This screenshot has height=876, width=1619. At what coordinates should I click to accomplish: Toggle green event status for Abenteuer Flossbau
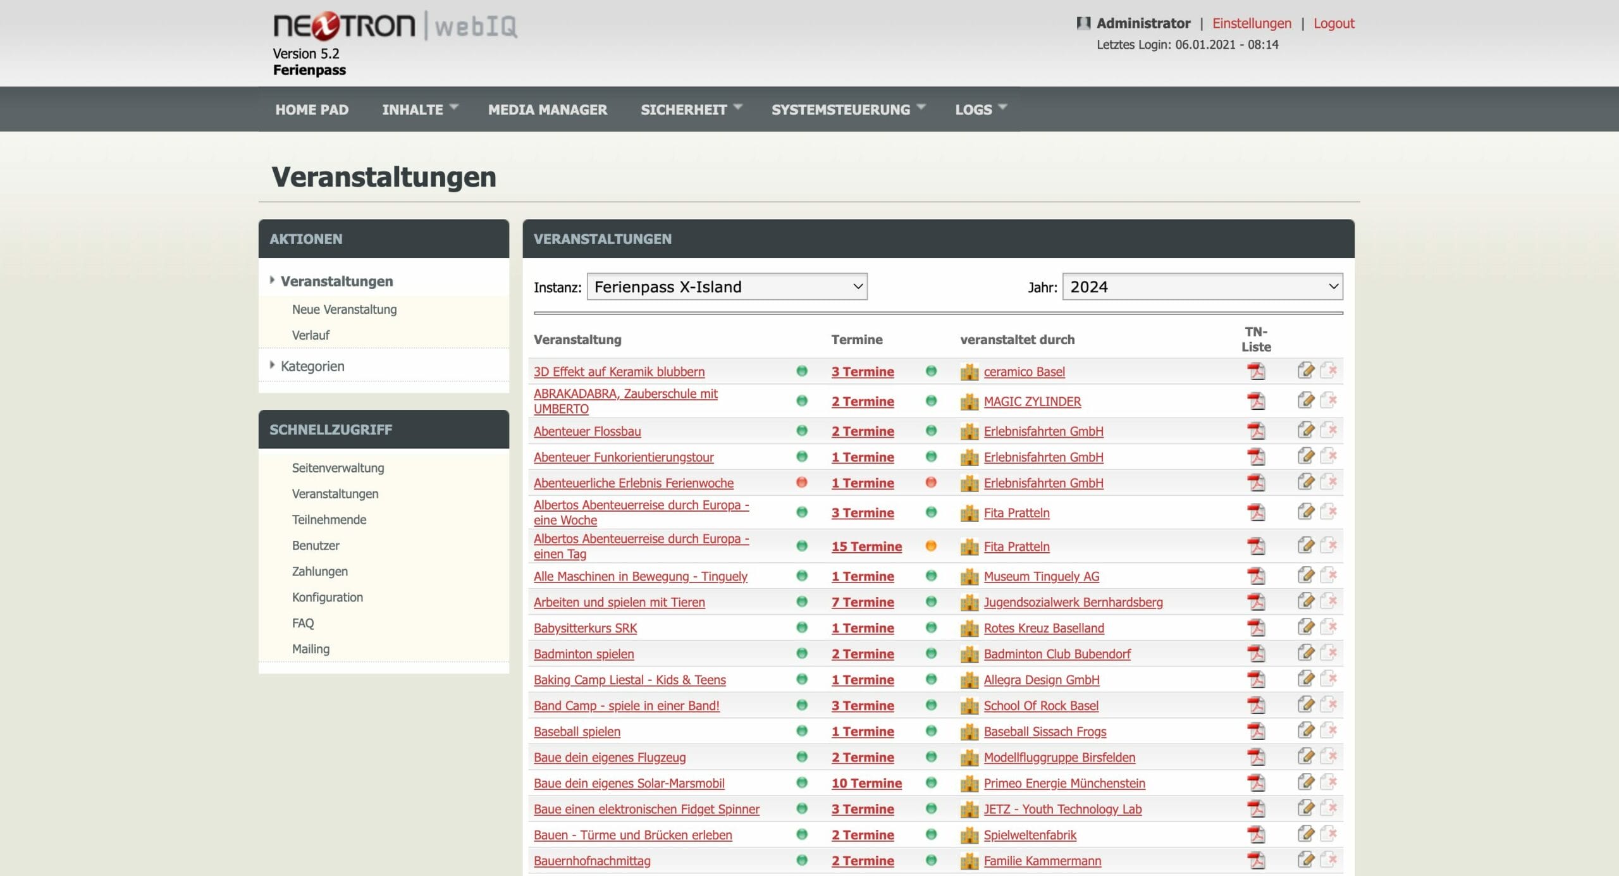click(x=802, y=431)
